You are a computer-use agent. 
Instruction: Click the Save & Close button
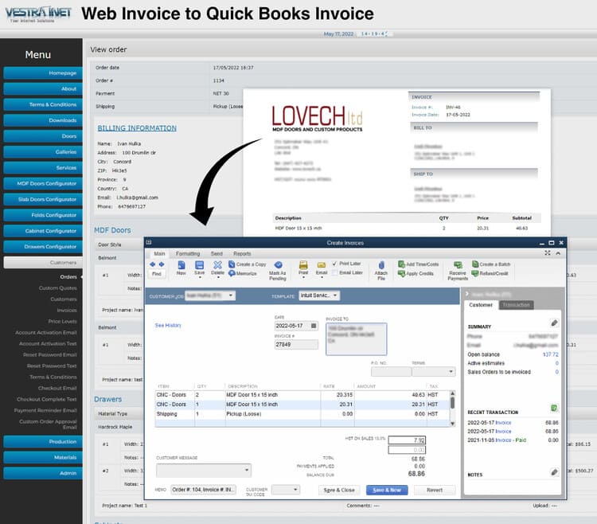339,490
